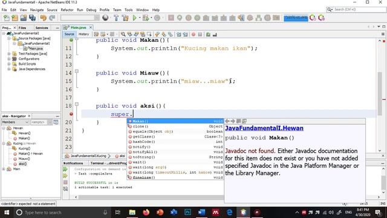387x218 pixels.
Task: Click JavaFundamentalI.Kucing breadcrumb
Action: pos(88,156)
